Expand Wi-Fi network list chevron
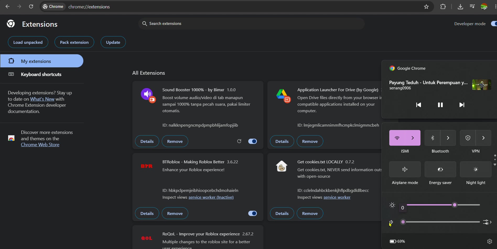This screenshot has width=497, height=249. coord(413,138)
